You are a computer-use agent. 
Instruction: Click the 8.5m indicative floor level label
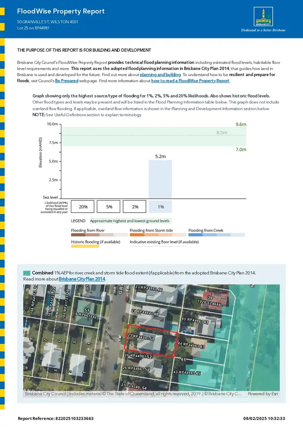tap(222, 133)
